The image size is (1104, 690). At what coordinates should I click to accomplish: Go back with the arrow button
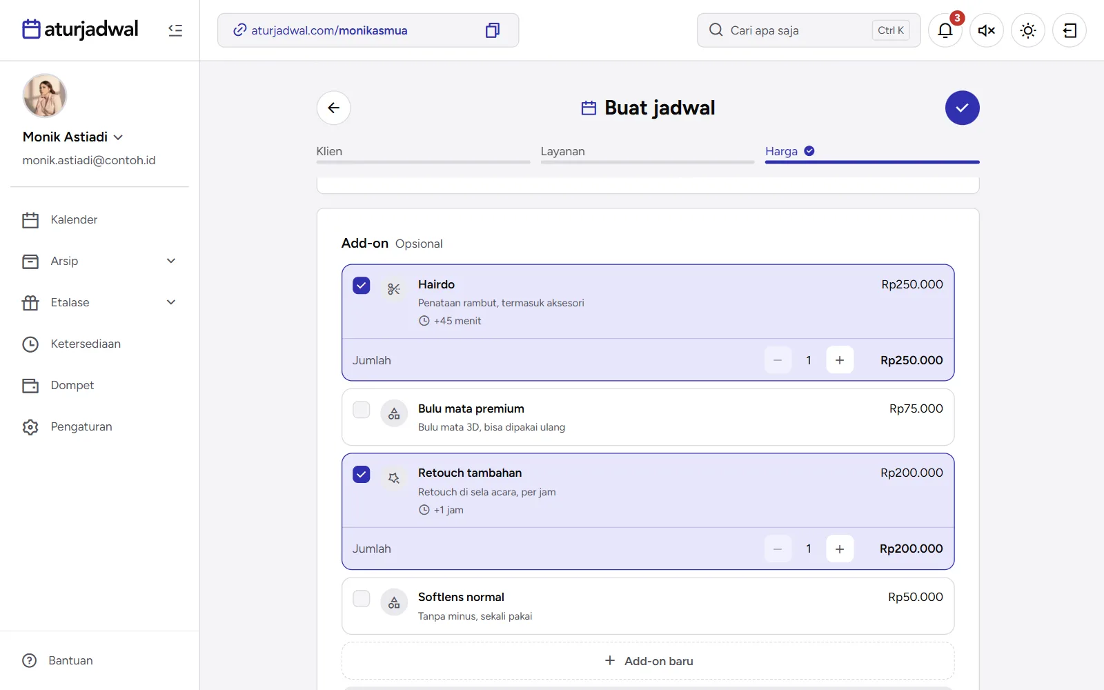(334, 108)
